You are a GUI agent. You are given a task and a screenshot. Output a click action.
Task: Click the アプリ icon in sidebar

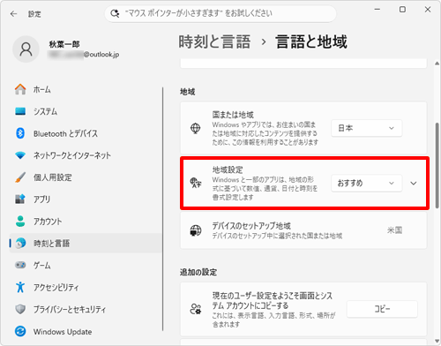click(x=20, y=199)
